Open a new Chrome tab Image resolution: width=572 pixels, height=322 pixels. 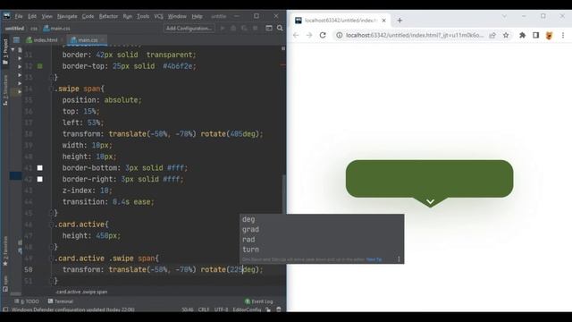coord(400,21)
